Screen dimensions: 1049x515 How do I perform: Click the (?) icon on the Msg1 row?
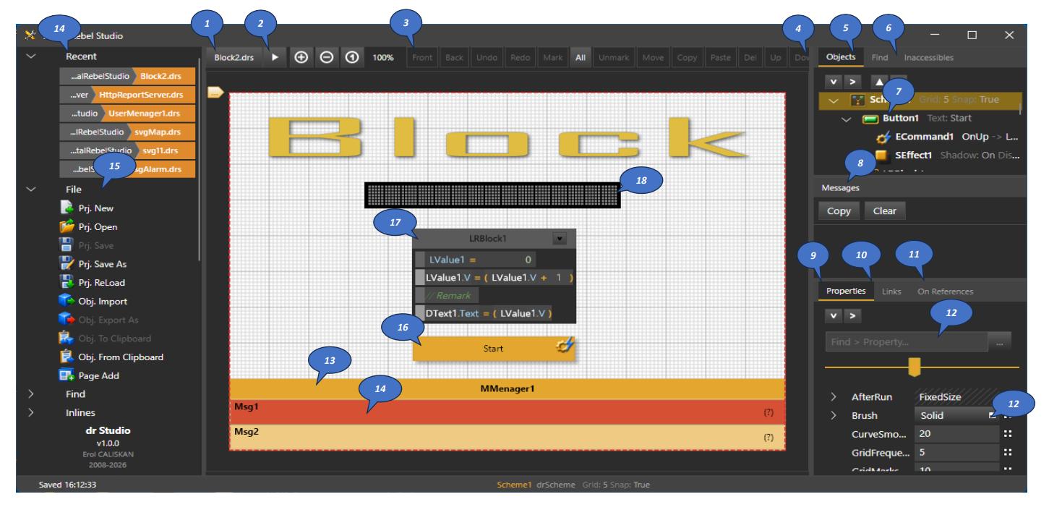(x=768, y=412)
